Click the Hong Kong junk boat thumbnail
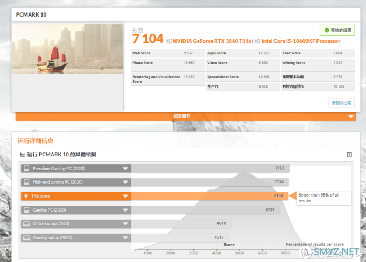Screen dimensions: 366x262 point(67,48)
